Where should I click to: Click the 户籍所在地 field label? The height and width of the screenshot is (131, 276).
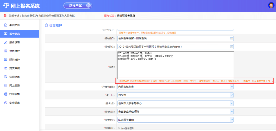[x=108, y=87]
